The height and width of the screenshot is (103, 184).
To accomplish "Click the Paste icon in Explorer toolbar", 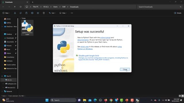I will 26,13.
